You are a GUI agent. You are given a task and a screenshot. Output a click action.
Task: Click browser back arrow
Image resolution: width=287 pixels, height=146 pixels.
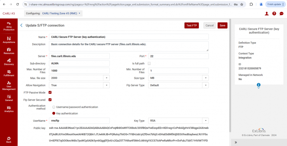pos(4,4)
